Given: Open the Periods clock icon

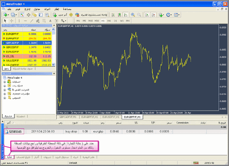Looking at the screenshot, I should click(168, 15).
